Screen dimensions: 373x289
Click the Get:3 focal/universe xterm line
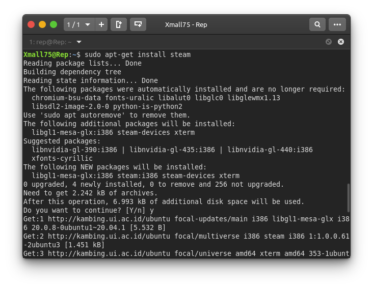pos(186,253)
